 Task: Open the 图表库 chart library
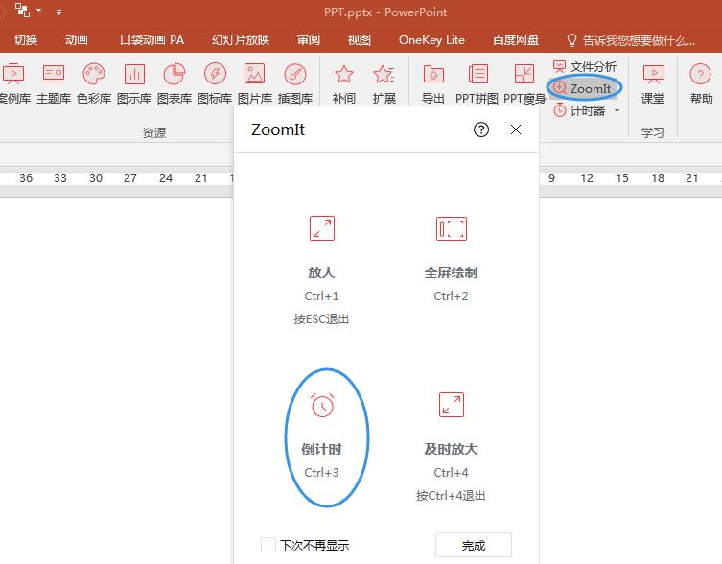[174, 82]
